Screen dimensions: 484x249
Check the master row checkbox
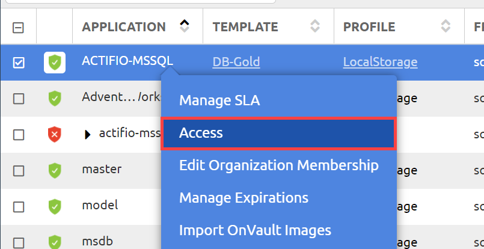point(19,171)
